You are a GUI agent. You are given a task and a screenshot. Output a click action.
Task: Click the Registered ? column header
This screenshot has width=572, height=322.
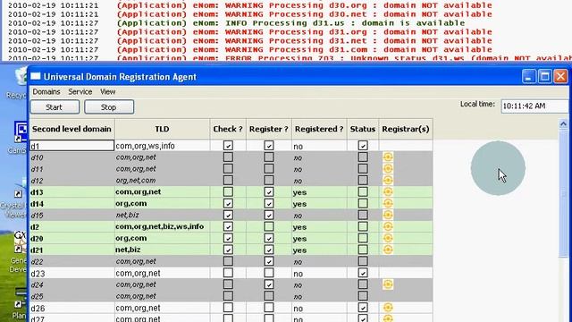coord(319,129)
